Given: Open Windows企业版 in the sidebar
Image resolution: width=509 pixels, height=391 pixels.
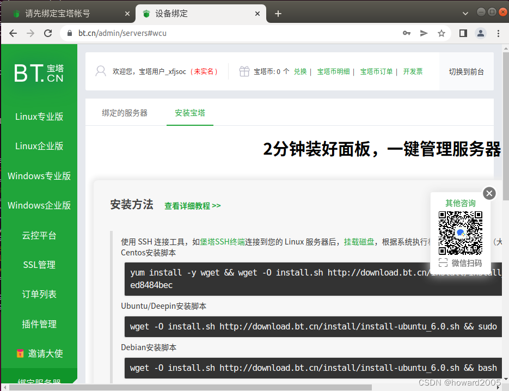Looking at the screenshot, I should tap(39, 205).
